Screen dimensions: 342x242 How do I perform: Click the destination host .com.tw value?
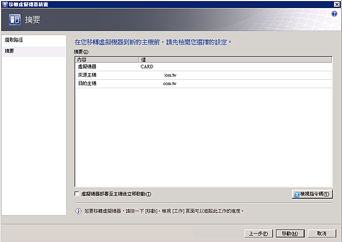tap(169, 84)
